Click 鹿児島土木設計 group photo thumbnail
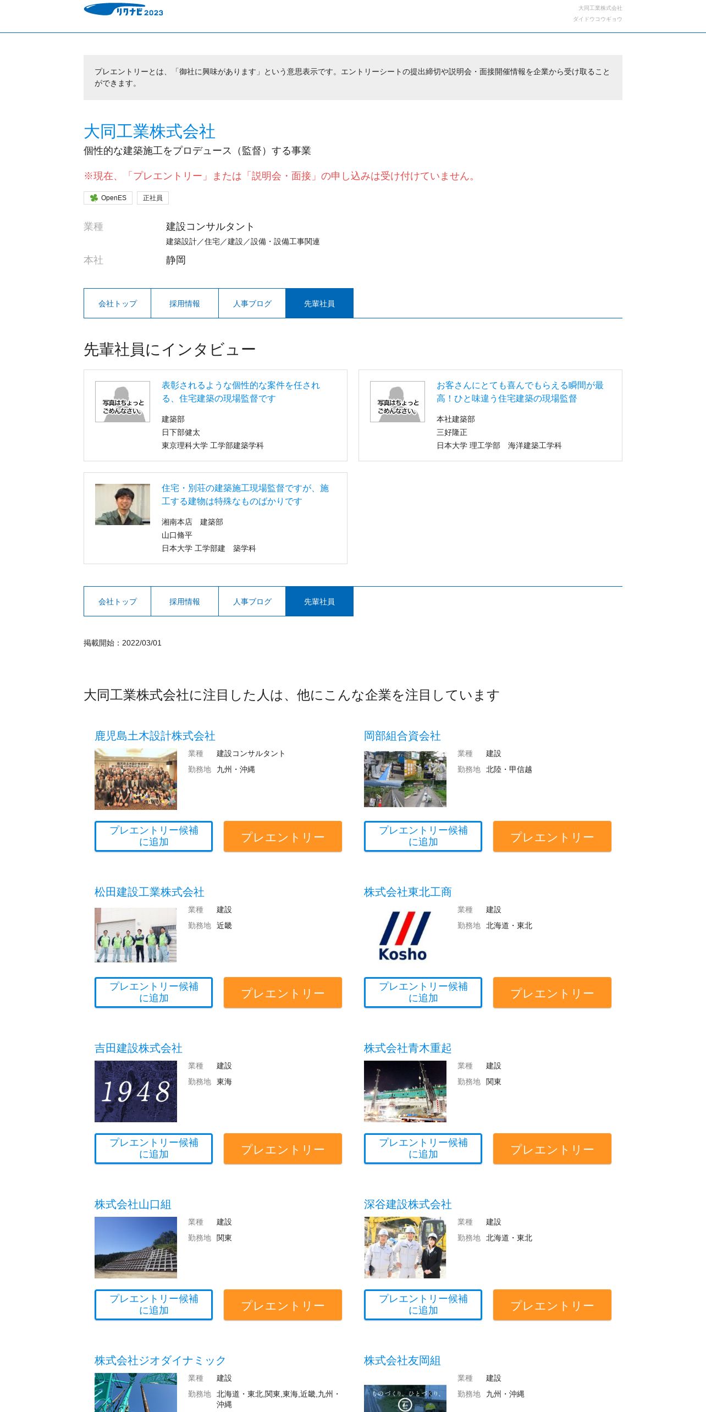Screen dimensions: 706x1412 (x=136, y=779)
